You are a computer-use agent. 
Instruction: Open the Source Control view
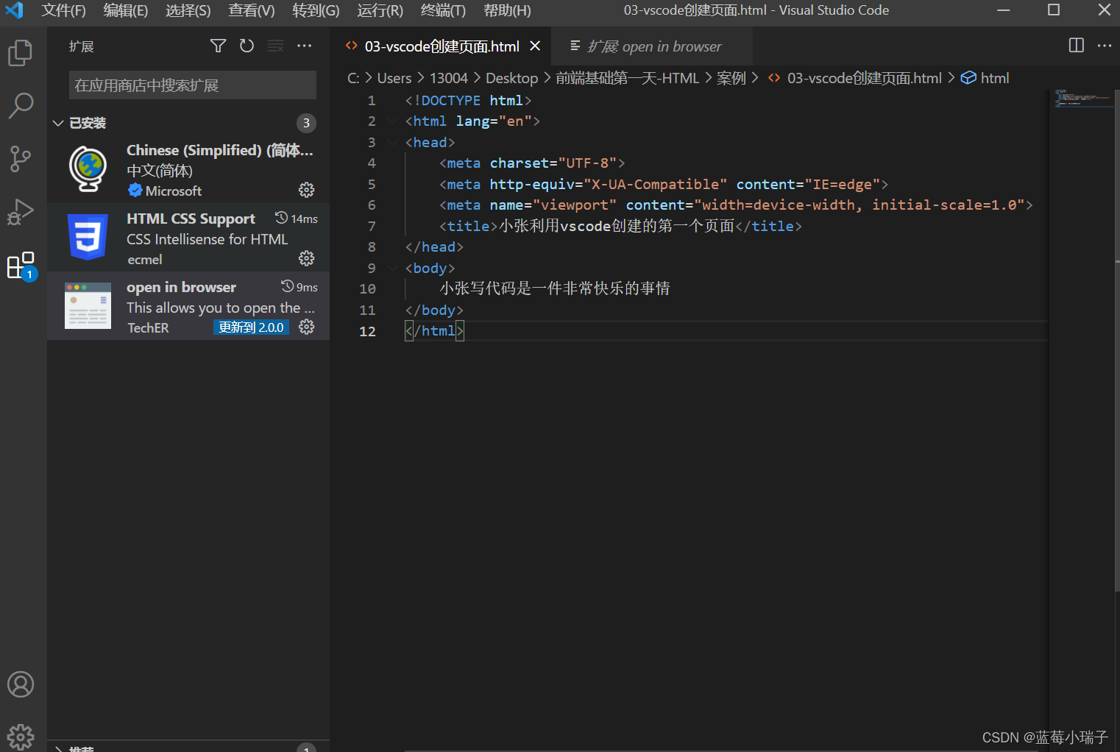(x=21, y=159)
